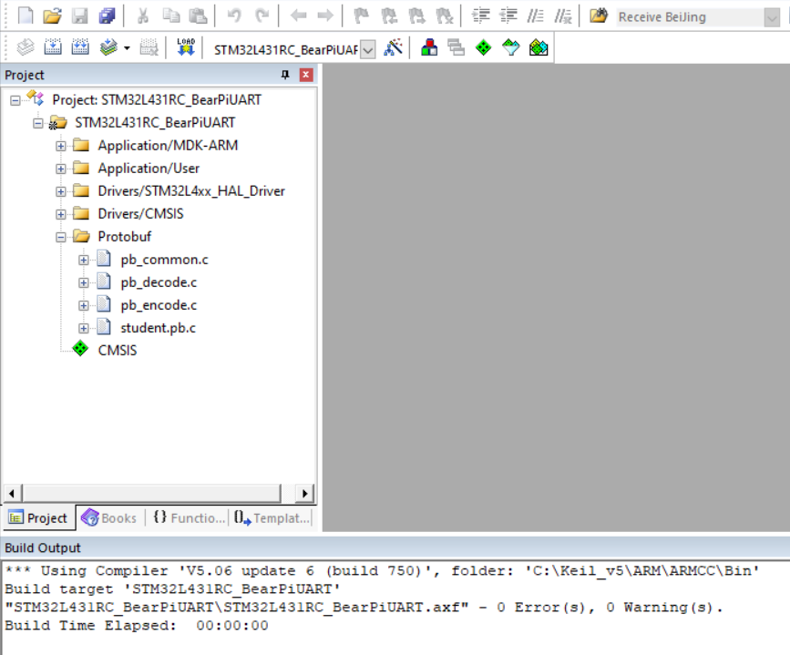790x655 pixels.
Task: Click the Insert Bookmark flag icon
Action: pos(359,15)
